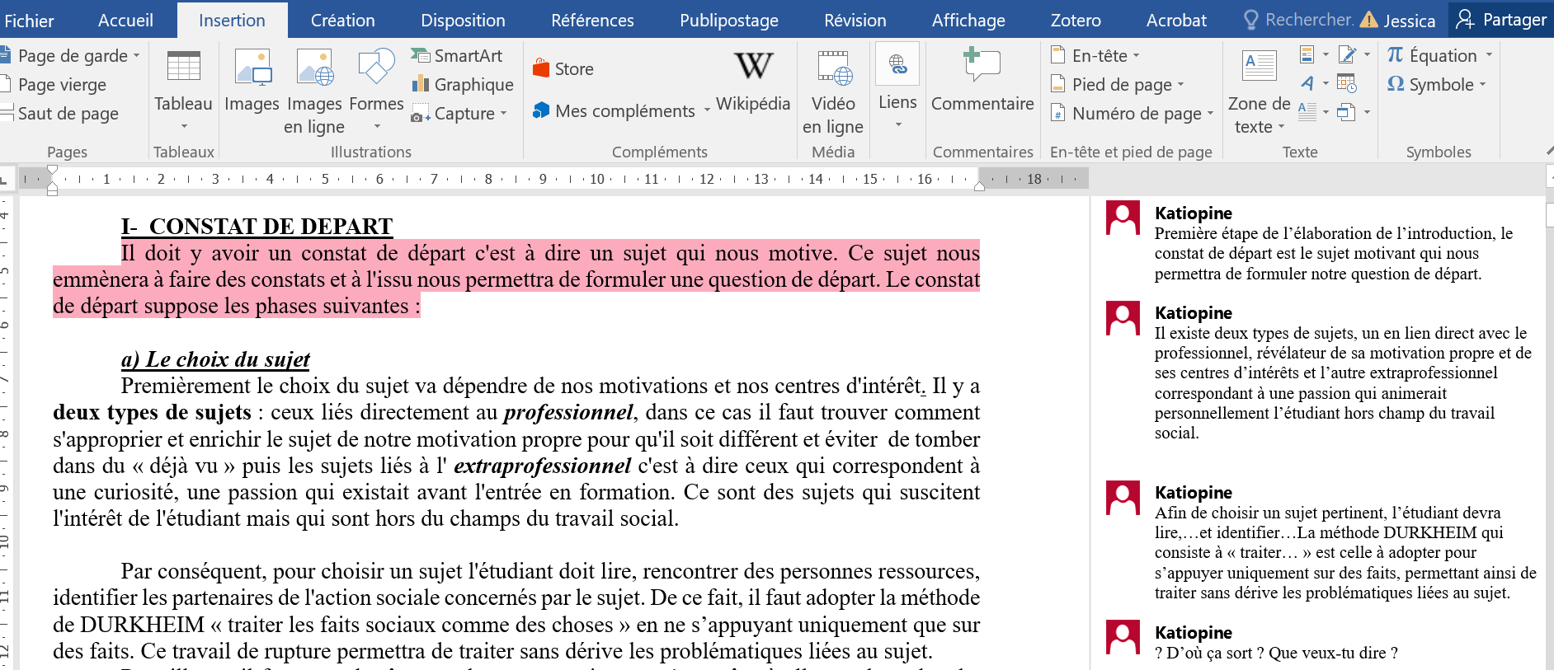
Task: Open the Store add-ins
Action: pos(564,69)
